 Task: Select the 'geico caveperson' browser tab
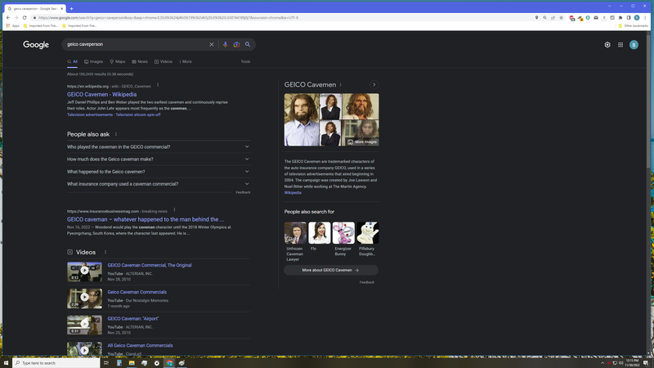[35, 8]
